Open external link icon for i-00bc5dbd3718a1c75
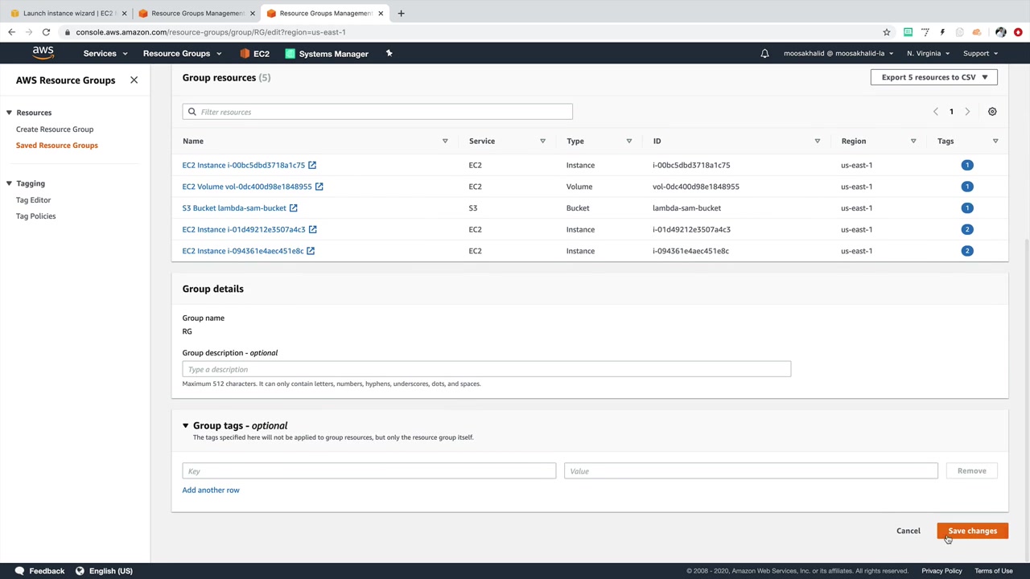The width and height of the screenshot is (1030, 579). [x=312, y=165]
